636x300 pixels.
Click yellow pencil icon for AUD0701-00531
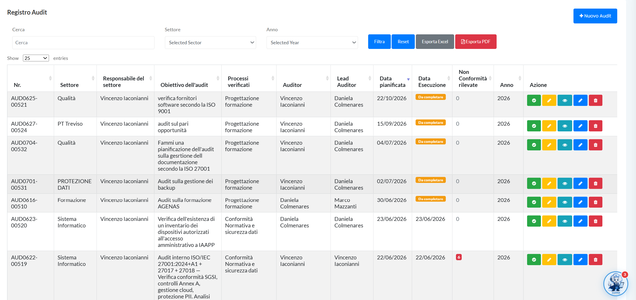click(x=549, y=183)
